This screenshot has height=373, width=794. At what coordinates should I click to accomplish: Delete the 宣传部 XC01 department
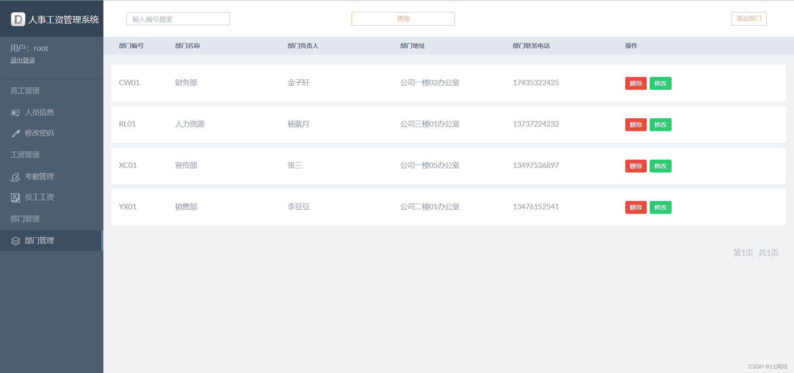[x=636, y=166]
